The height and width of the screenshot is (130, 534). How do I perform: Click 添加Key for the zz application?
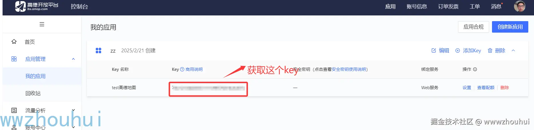point(468,51)
